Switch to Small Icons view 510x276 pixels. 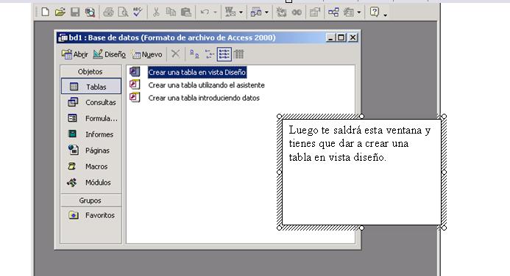tap(209, 54)
